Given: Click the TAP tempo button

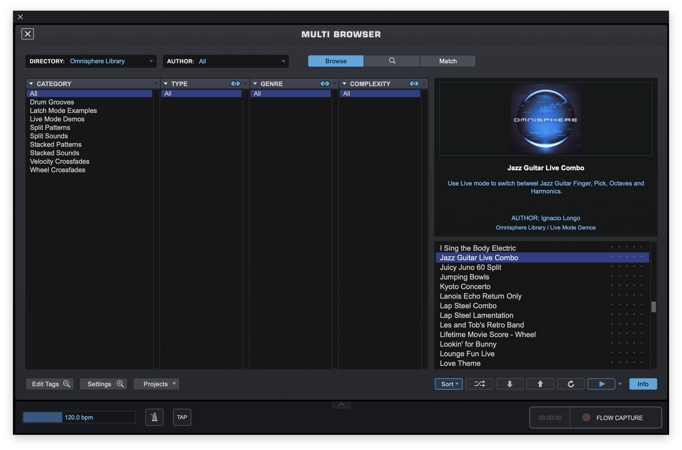Looking at the screenshot, I should coord(182,417).
